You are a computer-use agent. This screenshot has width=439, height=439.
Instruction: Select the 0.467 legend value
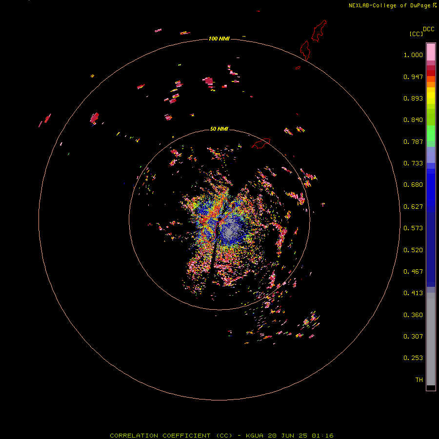point(413,272)
